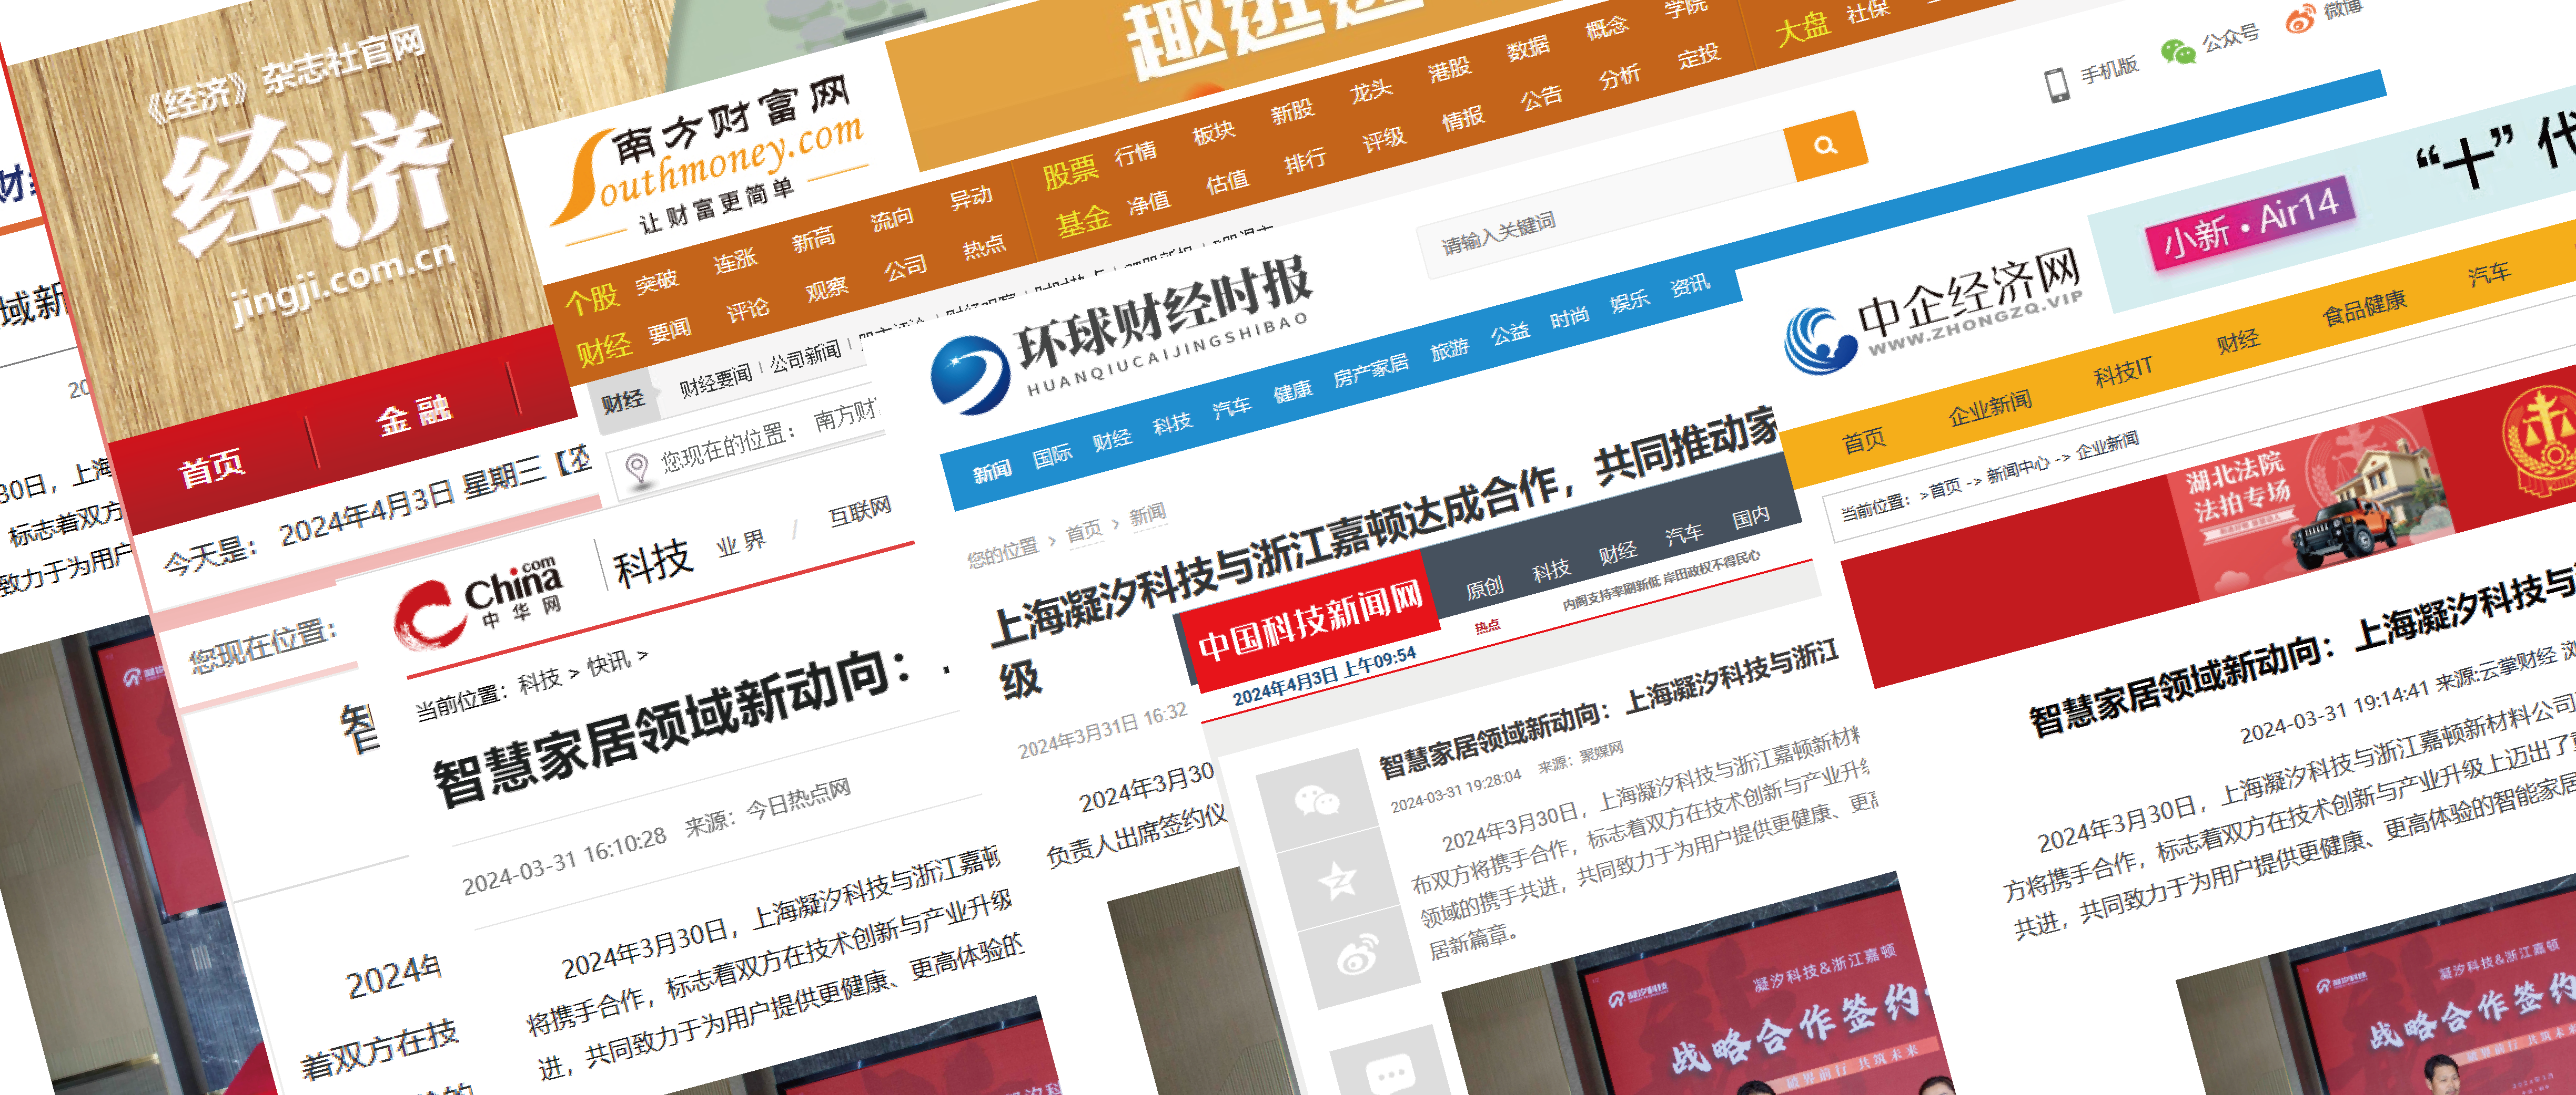
Task: Click the source text 来源：聚媒网
Action: click(1581, 757)
